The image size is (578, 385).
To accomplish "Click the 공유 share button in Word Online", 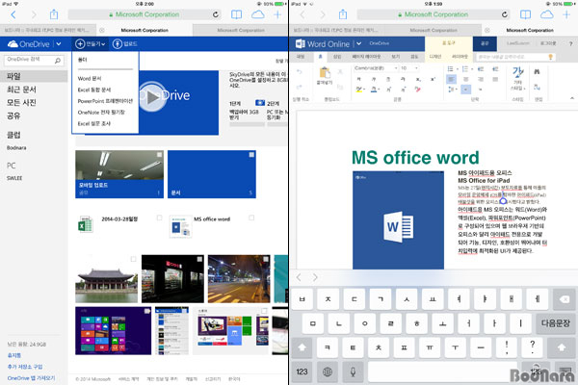I will pyautogui.click(x=485, y=43).
